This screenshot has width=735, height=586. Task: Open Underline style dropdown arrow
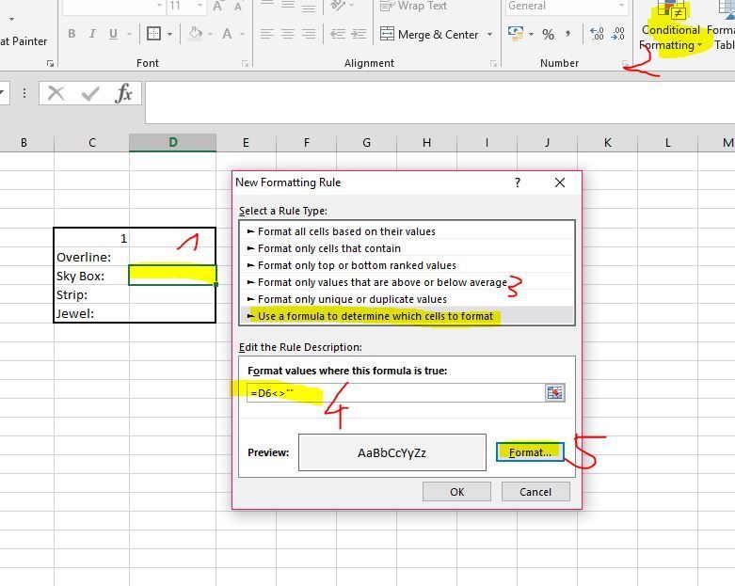coord(129,34)
